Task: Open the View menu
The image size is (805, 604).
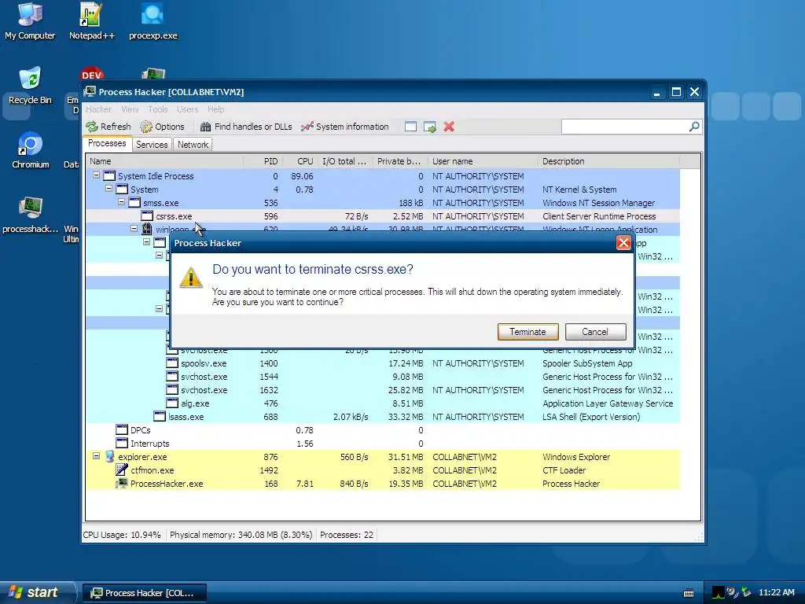Action: coord(130,109)
